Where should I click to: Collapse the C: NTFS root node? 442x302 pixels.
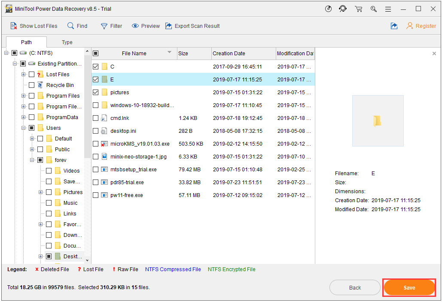[6, 53]
